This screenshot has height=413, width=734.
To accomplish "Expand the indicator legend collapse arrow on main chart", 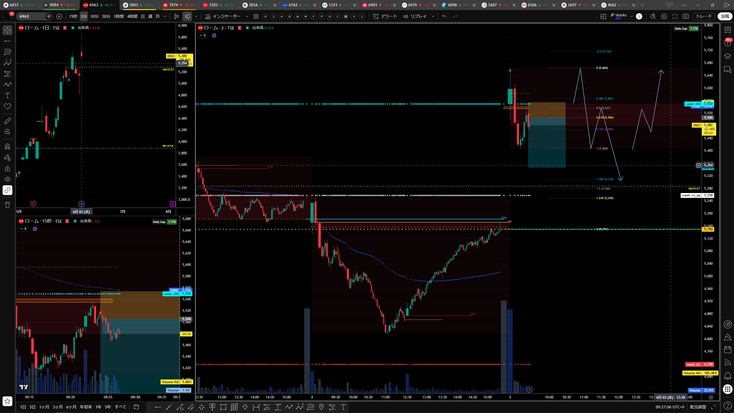I will (x=202, y=36).
